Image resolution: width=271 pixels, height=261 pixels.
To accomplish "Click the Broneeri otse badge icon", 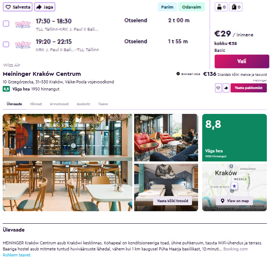I will coord(178,74).
